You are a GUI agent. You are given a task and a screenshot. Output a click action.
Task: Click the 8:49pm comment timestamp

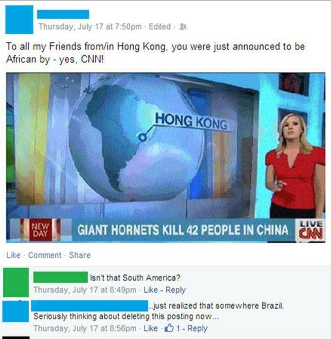tap(85, 290)
